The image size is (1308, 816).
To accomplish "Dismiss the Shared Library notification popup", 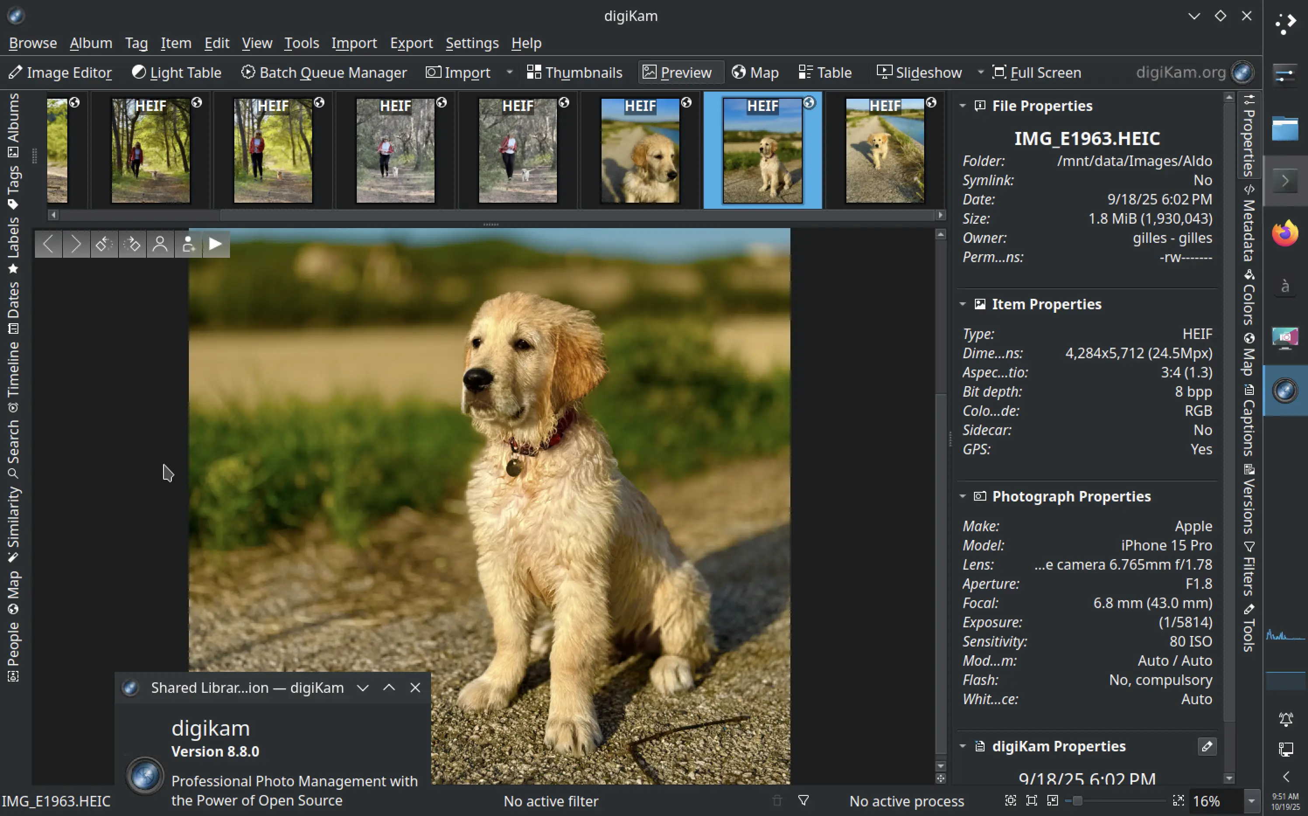I will point(415,687).
